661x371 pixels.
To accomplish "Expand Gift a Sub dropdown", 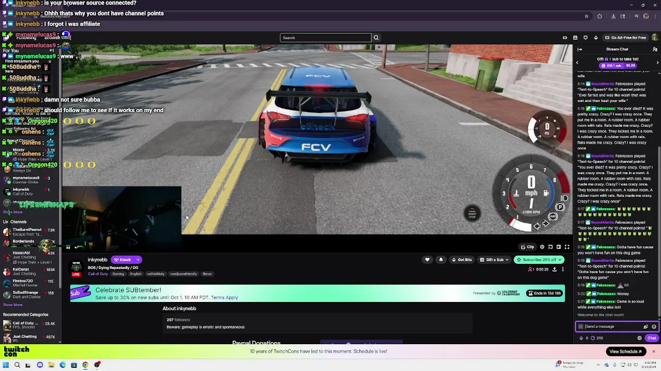I will (x=494, y=260).
